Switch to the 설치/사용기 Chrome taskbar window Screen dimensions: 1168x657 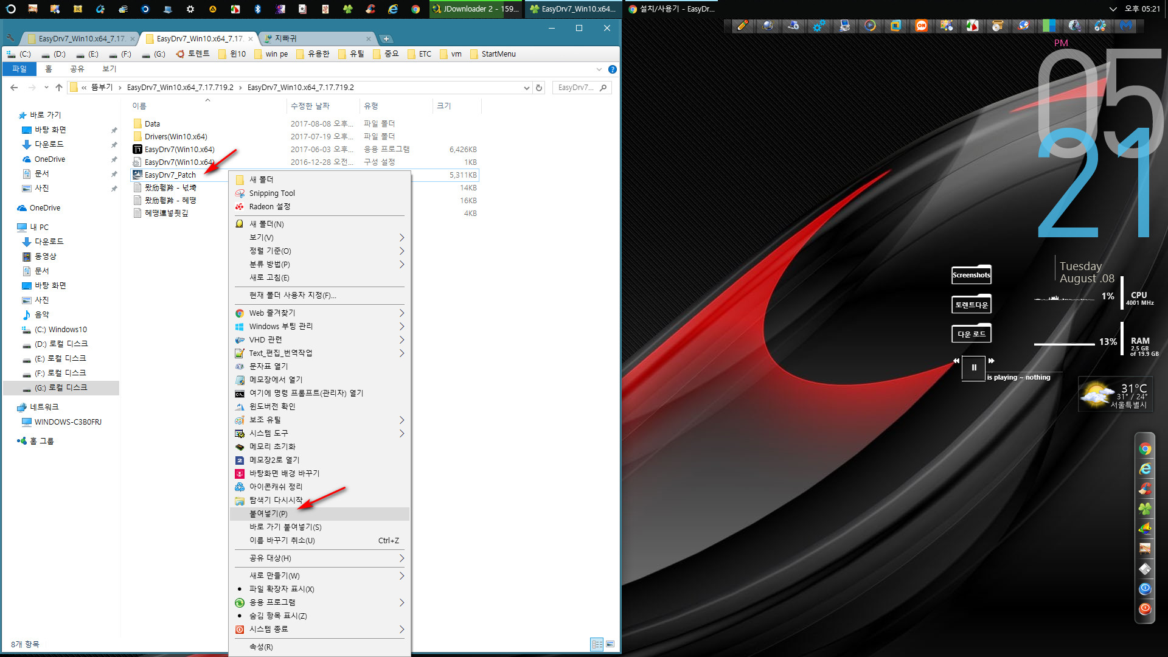coord(672,9)
